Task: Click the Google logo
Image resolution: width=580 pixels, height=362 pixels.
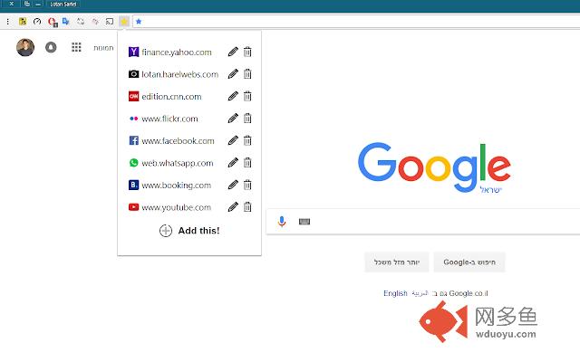Action: (x=434, y=167)
